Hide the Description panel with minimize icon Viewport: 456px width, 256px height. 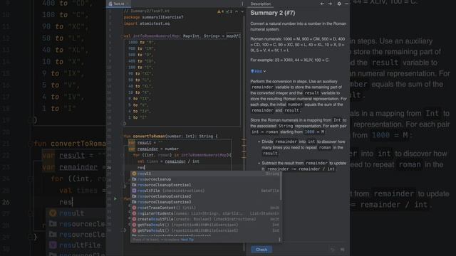(346, 4)
